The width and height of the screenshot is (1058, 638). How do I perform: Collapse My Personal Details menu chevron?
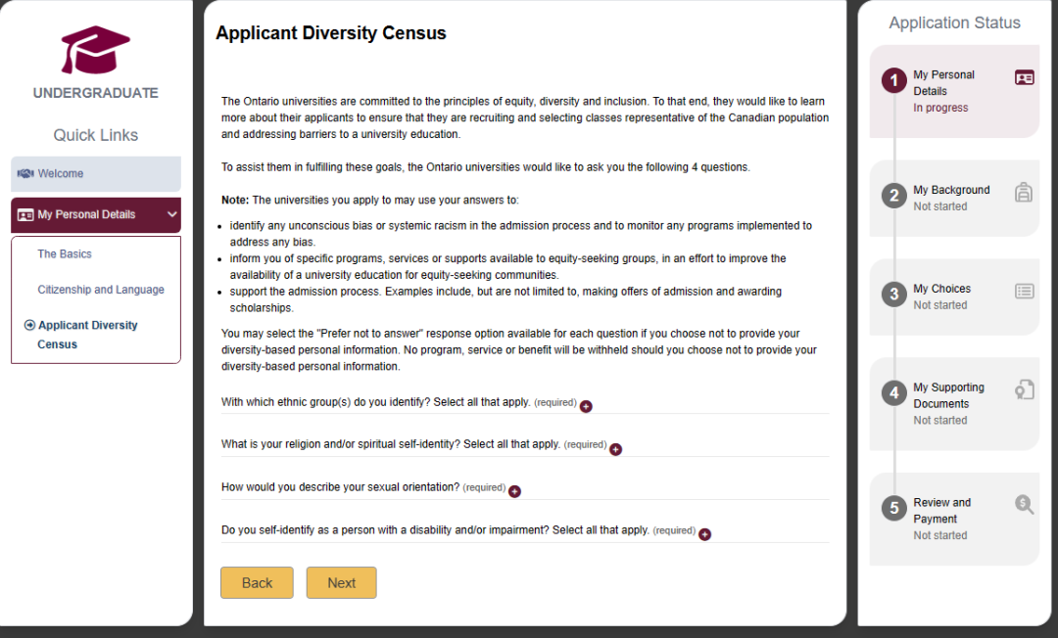pos(172,214)
